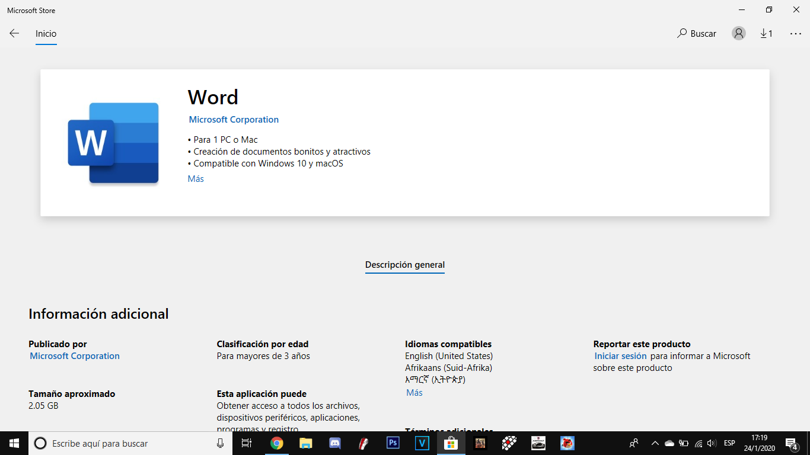Open the blue V app in taskbar
The height and width of the screenshot is (455, 810).
[x=422, y=443]
